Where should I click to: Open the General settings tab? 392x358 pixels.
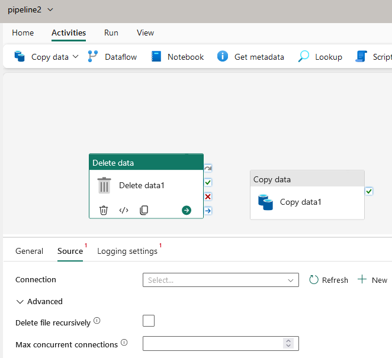(x=29, y=251)
